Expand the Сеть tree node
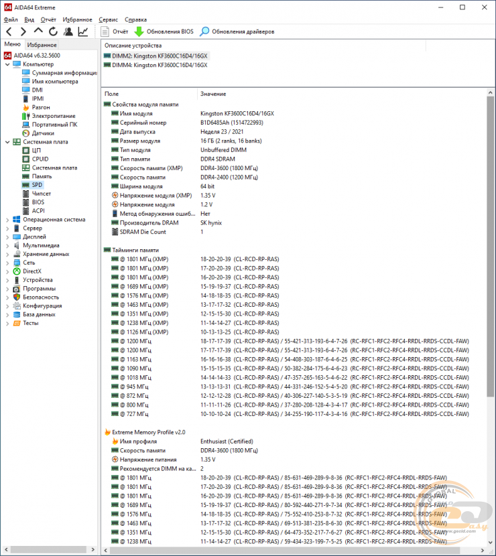The height and width of the screenshot is (556, 496). pos(7,263)
